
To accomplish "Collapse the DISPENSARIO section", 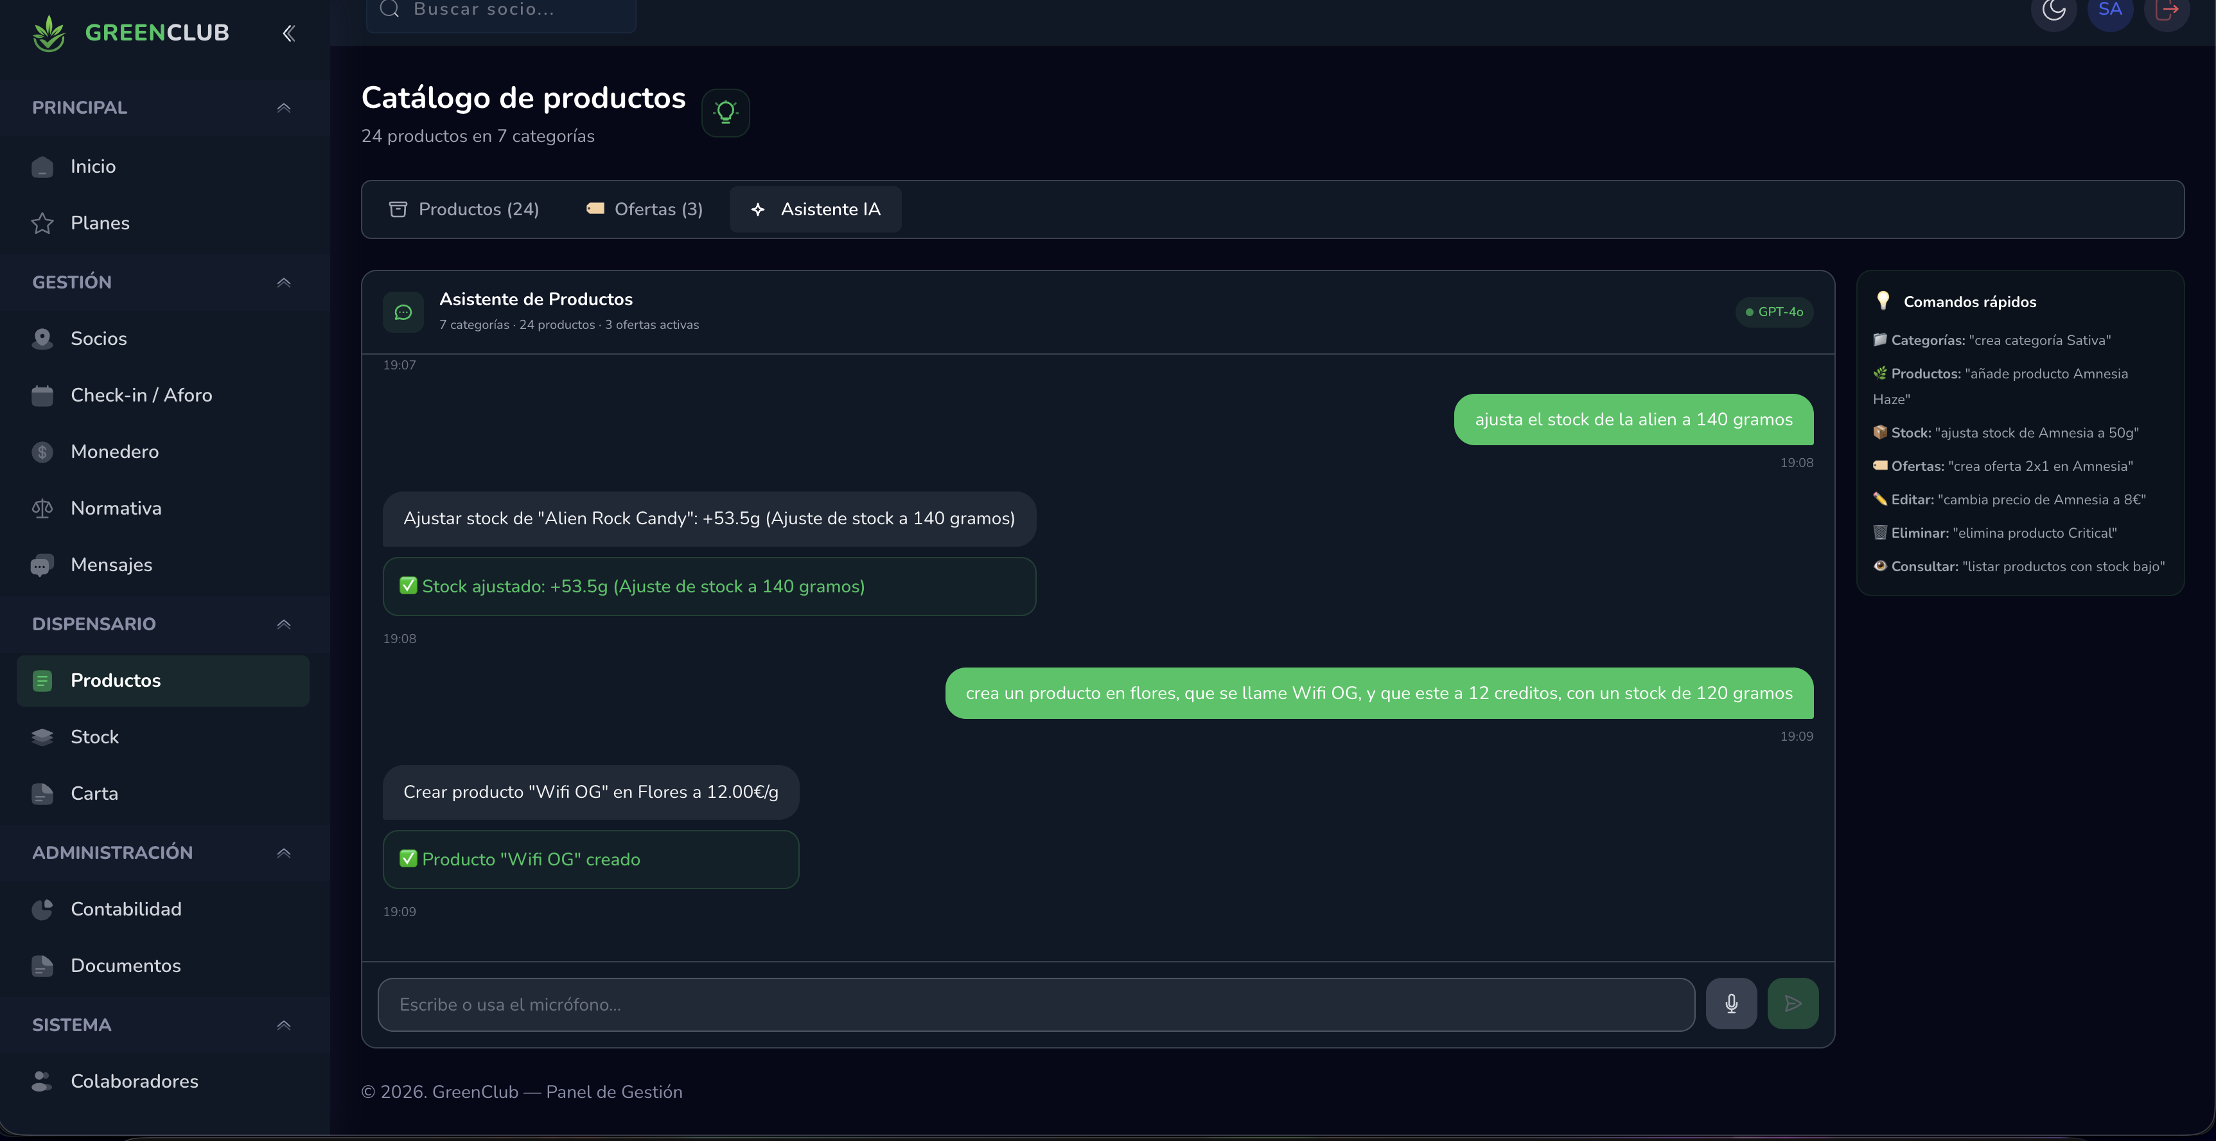I will point(284,624).
